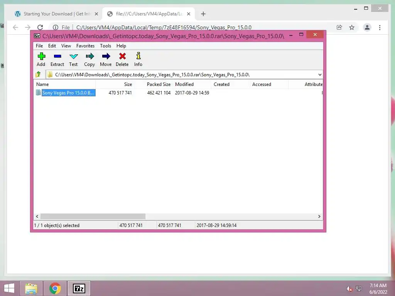Click the Chrome address bar URL

click(164, 27)
